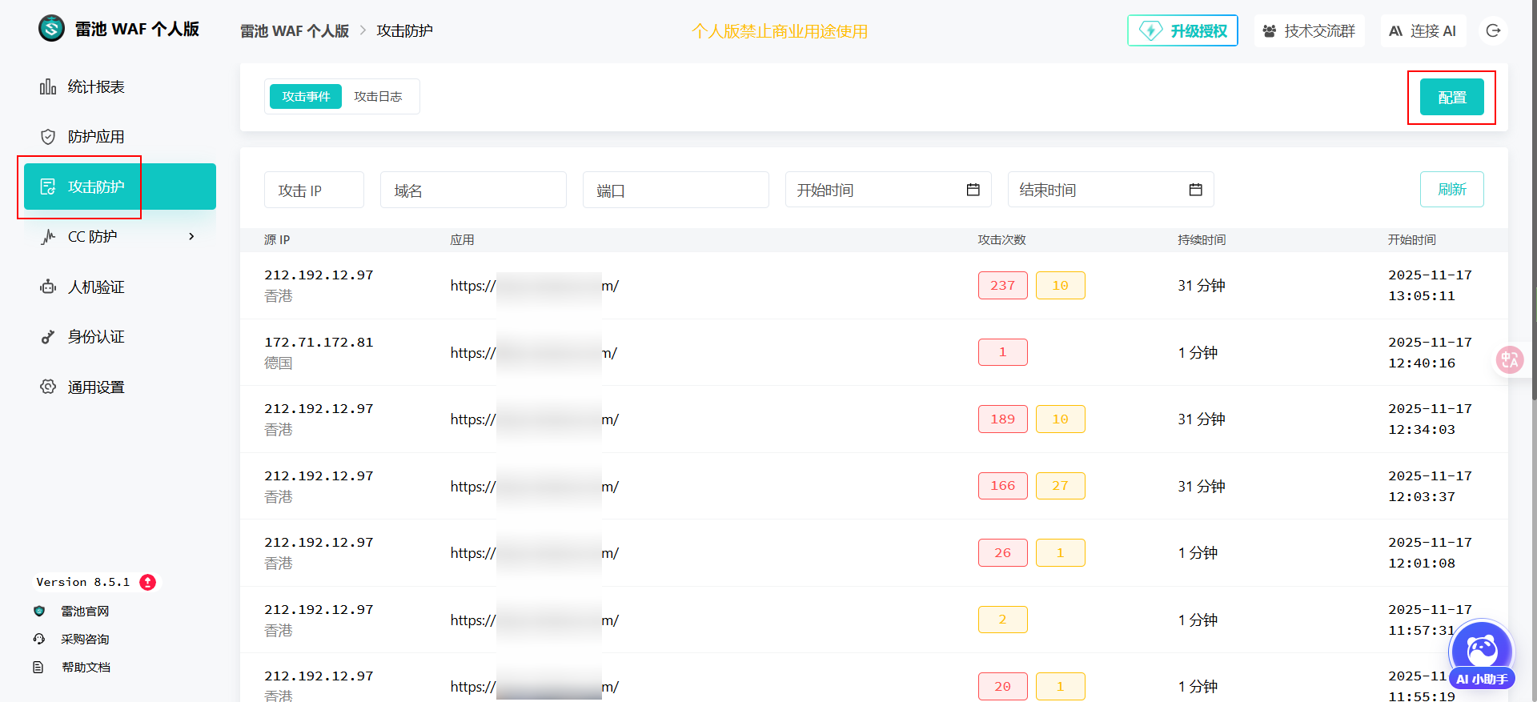Click the red 166 attack count badge
The width and height of the screenshot is (1537, 702).
(1003, 486)
